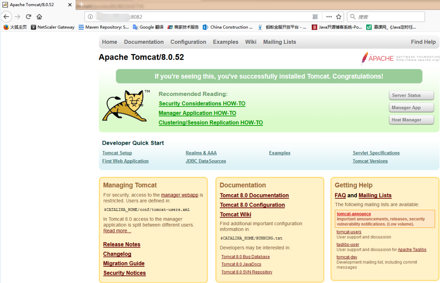Open Tomcat 8.0 Documentation link

pos(254,196)
